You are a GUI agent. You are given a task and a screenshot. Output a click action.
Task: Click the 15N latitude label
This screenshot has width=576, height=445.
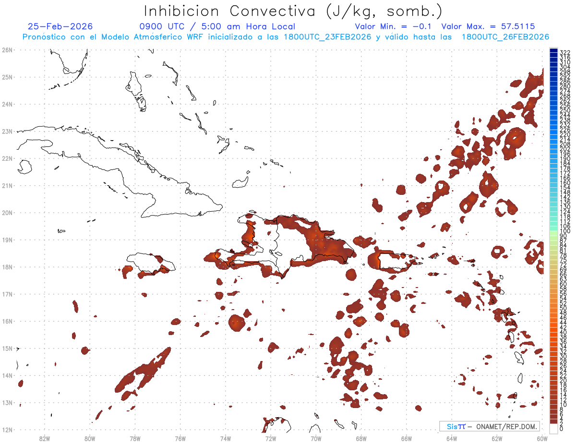point(7,348)
